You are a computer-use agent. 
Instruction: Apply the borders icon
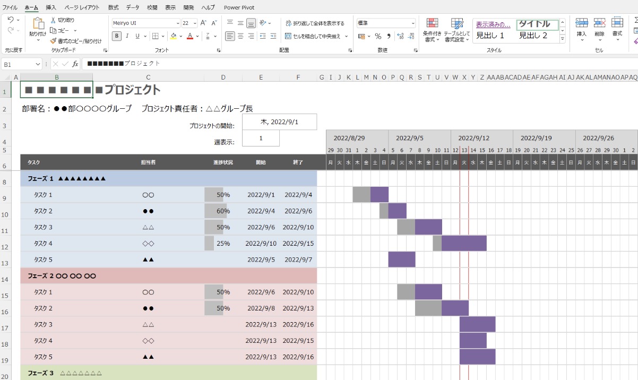pyautogui.click(x=156, y=36)
